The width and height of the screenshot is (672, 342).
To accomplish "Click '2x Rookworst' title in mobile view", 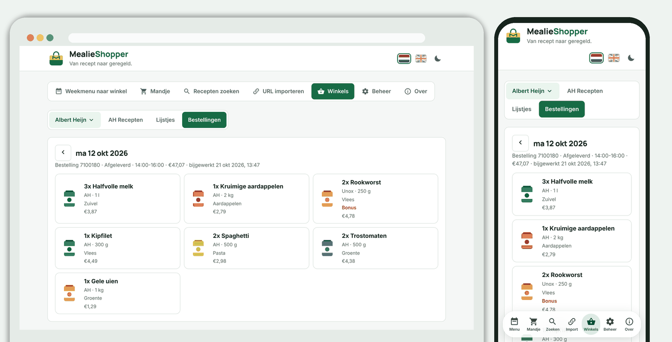I will [562, 275].
